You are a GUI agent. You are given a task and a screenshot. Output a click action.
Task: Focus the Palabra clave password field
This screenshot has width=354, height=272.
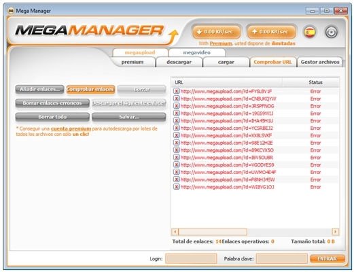(x=281, y=258)
